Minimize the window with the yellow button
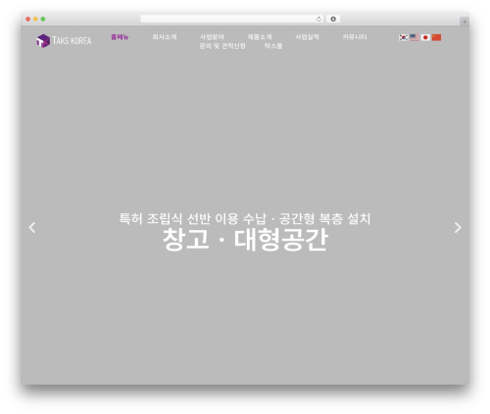The width and height of the screenshot is (490, 414). click(x=35, y=20)
